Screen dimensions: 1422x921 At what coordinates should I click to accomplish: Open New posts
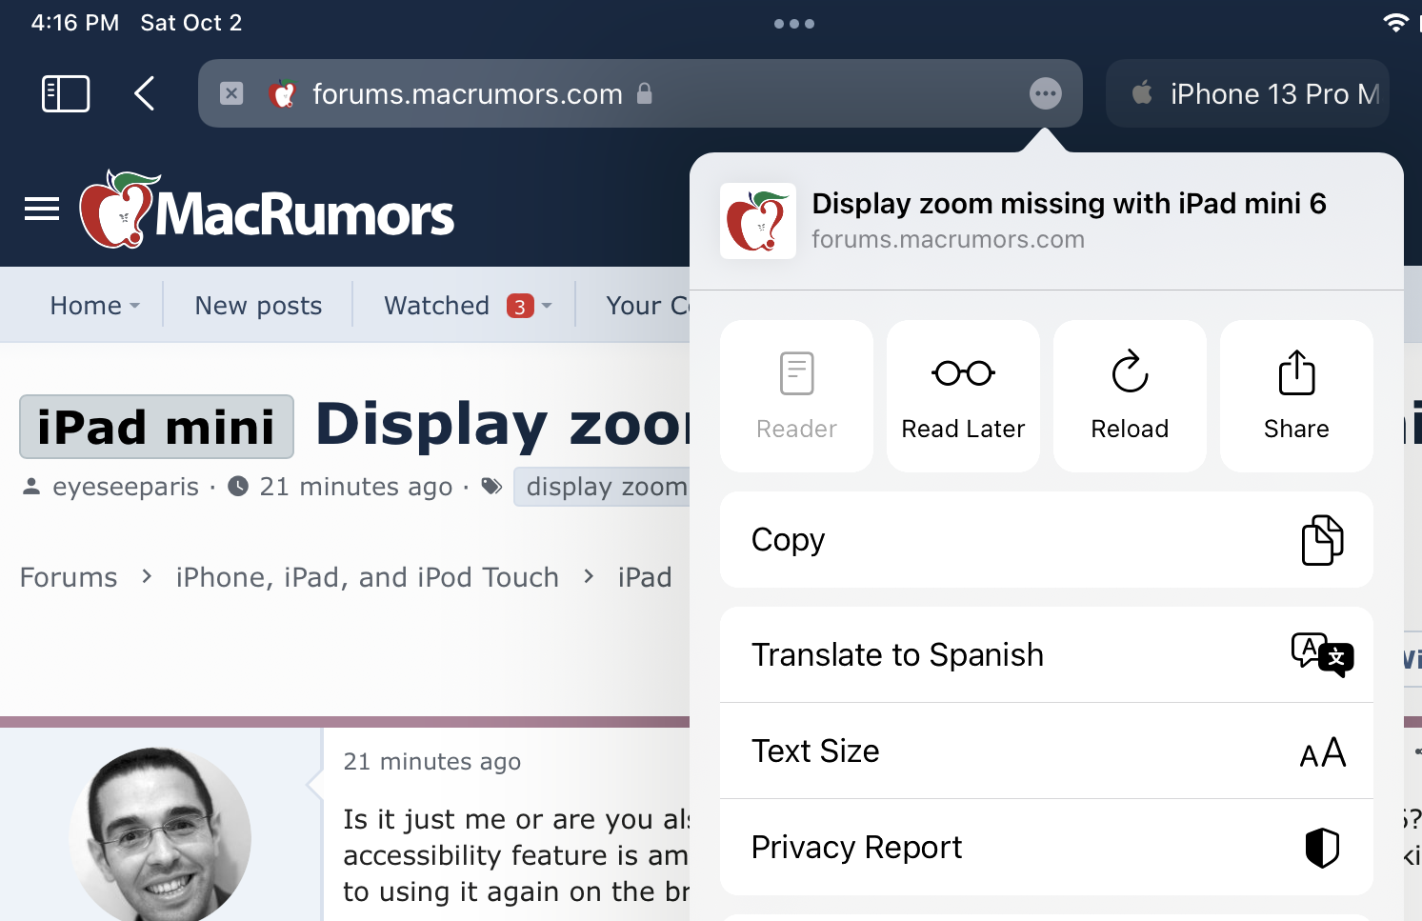258,306
